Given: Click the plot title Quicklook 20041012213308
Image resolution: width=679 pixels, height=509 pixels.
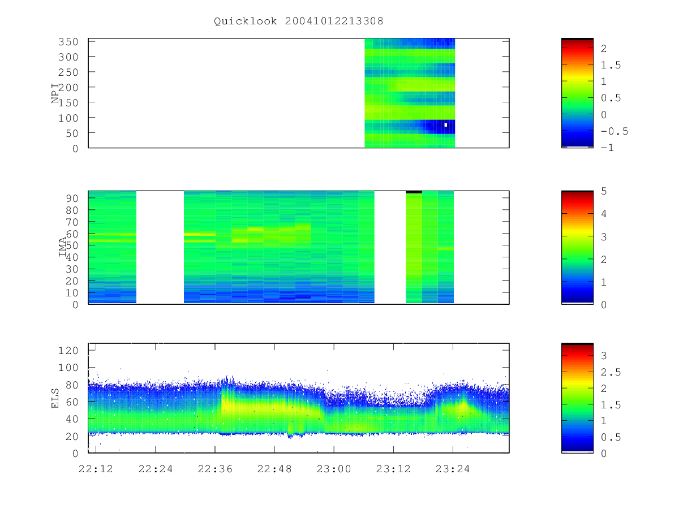Looking at the screenshot, I should coord(299,21).
